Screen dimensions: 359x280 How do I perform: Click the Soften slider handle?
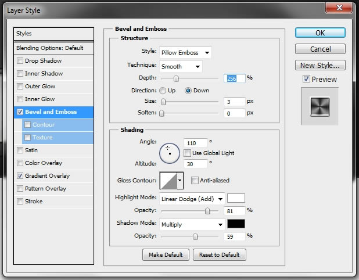tap(161, 113)
